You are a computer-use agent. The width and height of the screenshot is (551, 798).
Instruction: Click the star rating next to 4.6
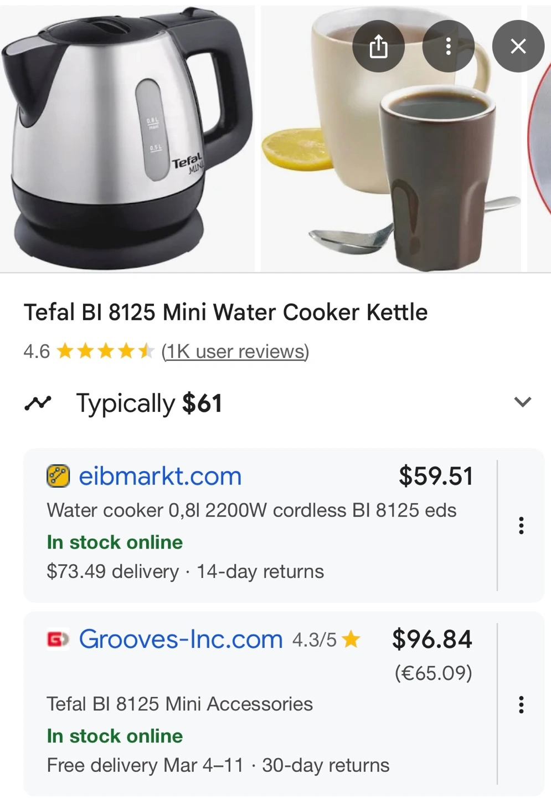[105, 351]
